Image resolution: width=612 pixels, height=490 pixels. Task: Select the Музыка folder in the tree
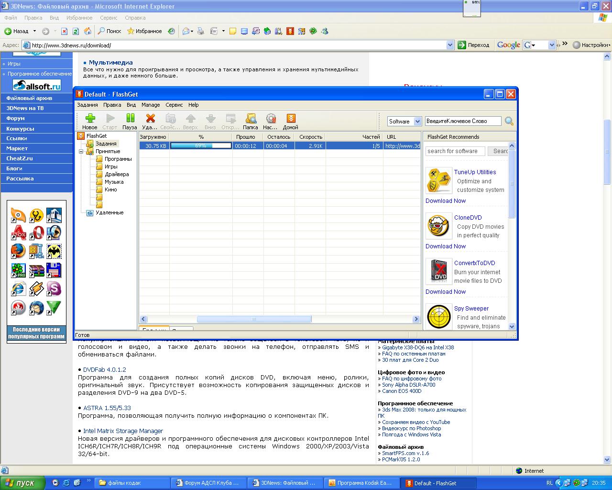tap(114, 182)
